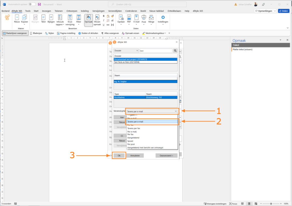This screenshot has width=292, height=206.
Task: Open customize quick access toolbar arrow
Action: point(169,33)
